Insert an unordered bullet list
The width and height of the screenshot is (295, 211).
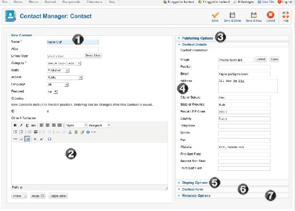(15, 132)
